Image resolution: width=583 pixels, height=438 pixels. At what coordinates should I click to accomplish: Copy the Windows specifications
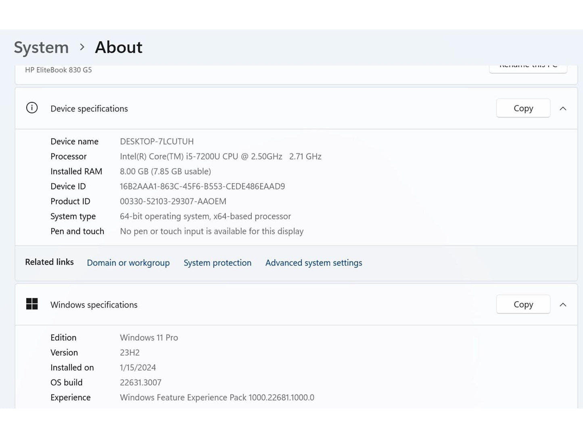coord(523,304)
